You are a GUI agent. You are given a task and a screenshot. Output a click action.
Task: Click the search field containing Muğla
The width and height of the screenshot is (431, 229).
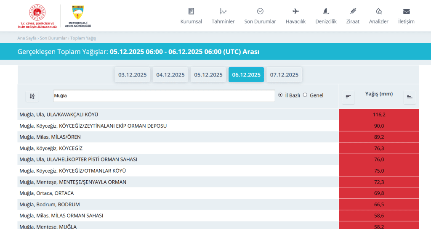click(164, 96)
